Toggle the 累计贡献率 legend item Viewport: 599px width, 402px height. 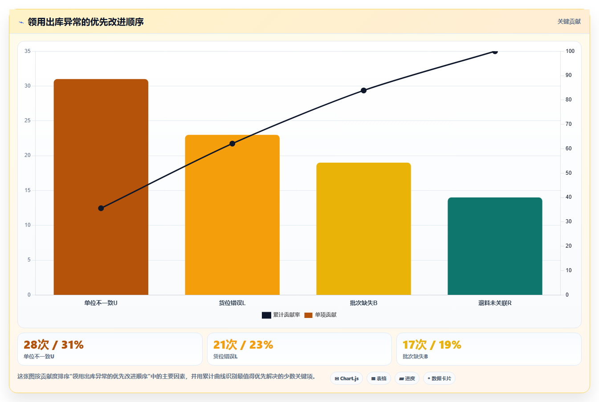pyautogui.click(x=281, y=315)
